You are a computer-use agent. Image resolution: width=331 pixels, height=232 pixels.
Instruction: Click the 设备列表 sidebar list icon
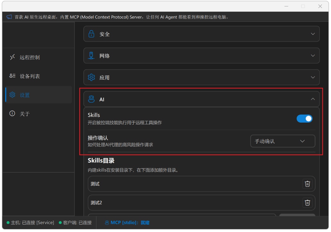coord(12,76)
